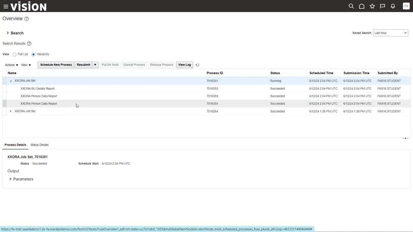Go to the Home icon

click(x=362, y=6)
